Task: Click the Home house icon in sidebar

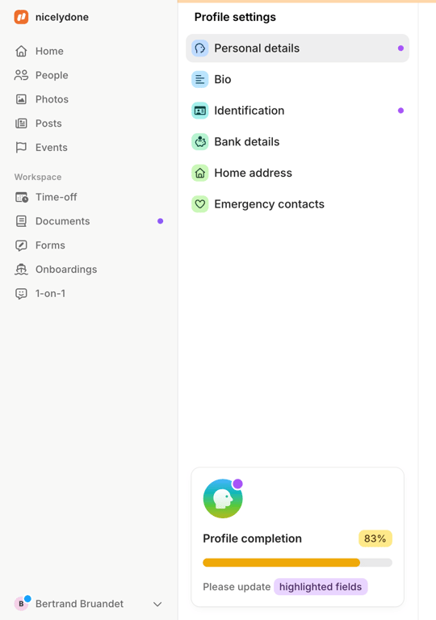Action: click(21, 51)
